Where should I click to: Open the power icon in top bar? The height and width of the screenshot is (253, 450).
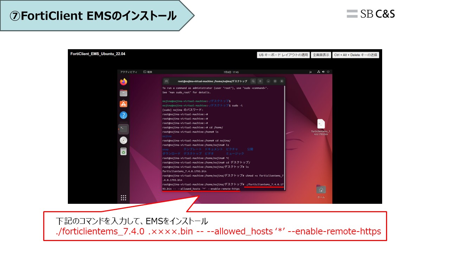328,72
